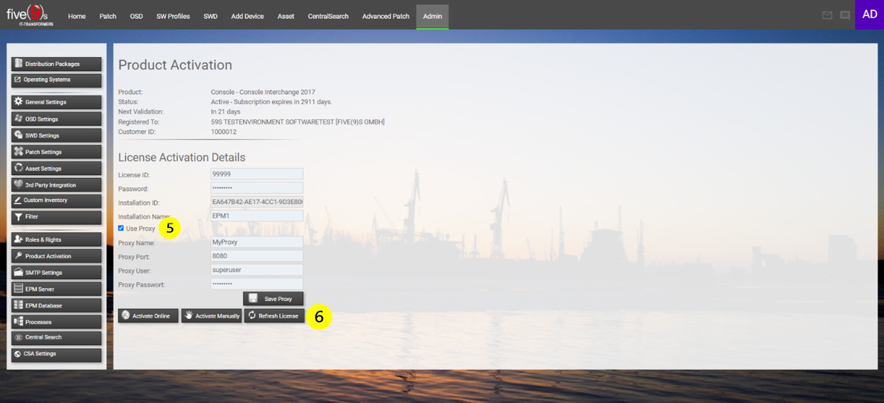Click the SMTP Settings mail icon
Screen dimensions: 884x403
[x=18, y=272]
